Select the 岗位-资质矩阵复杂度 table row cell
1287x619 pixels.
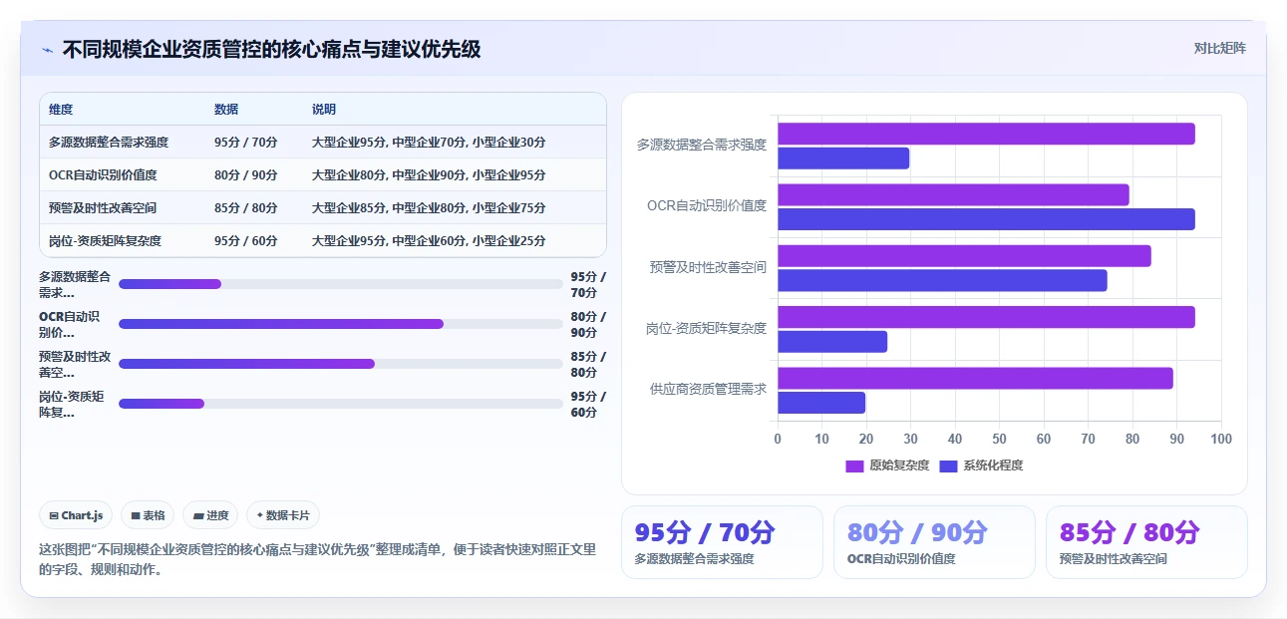105,241
